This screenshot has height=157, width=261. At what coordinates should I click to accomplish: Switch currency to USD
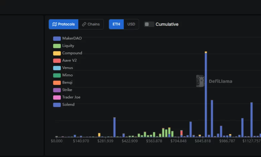click(x=131, y=24)
